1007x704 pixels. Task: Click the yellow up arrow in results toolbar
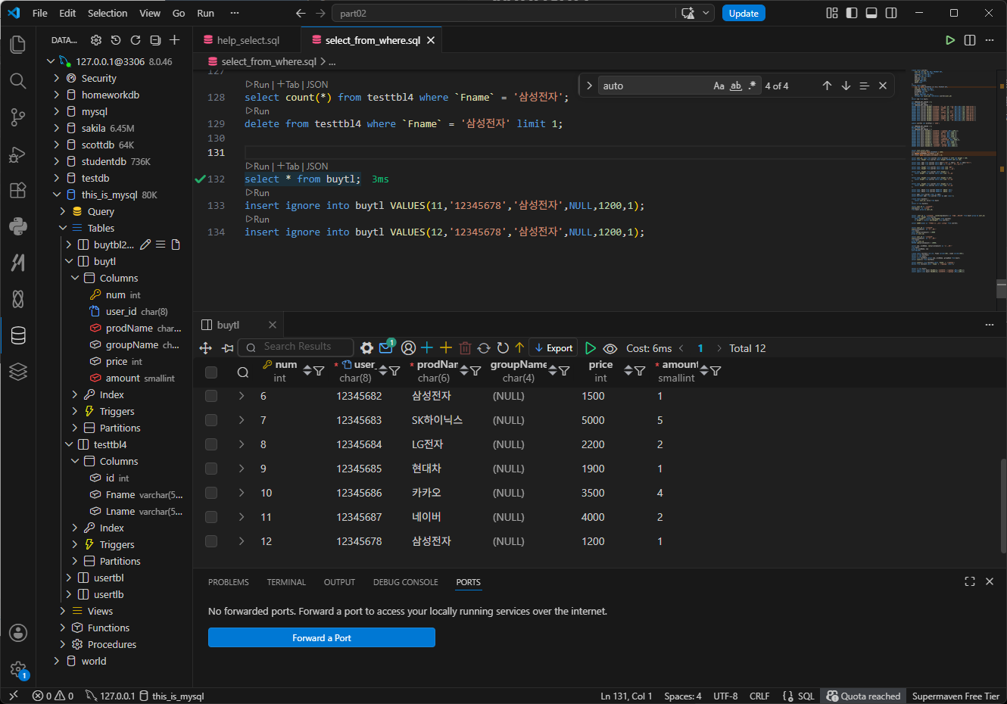[519, 347]
